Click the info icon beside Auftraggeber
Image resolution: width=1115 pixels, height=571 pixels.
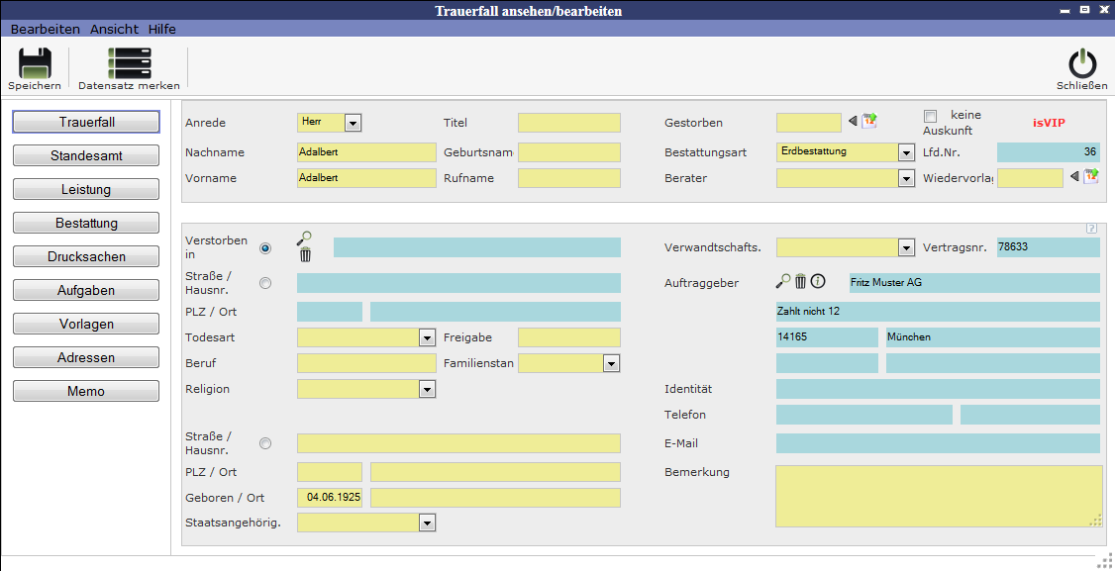(x=818, y=282)
